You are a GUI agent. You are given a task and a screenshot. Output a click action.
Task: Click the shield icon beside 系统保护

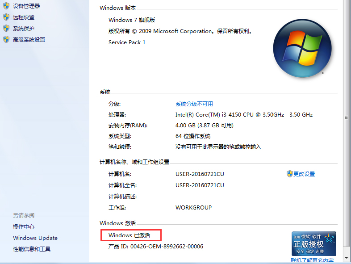point(6,28)
